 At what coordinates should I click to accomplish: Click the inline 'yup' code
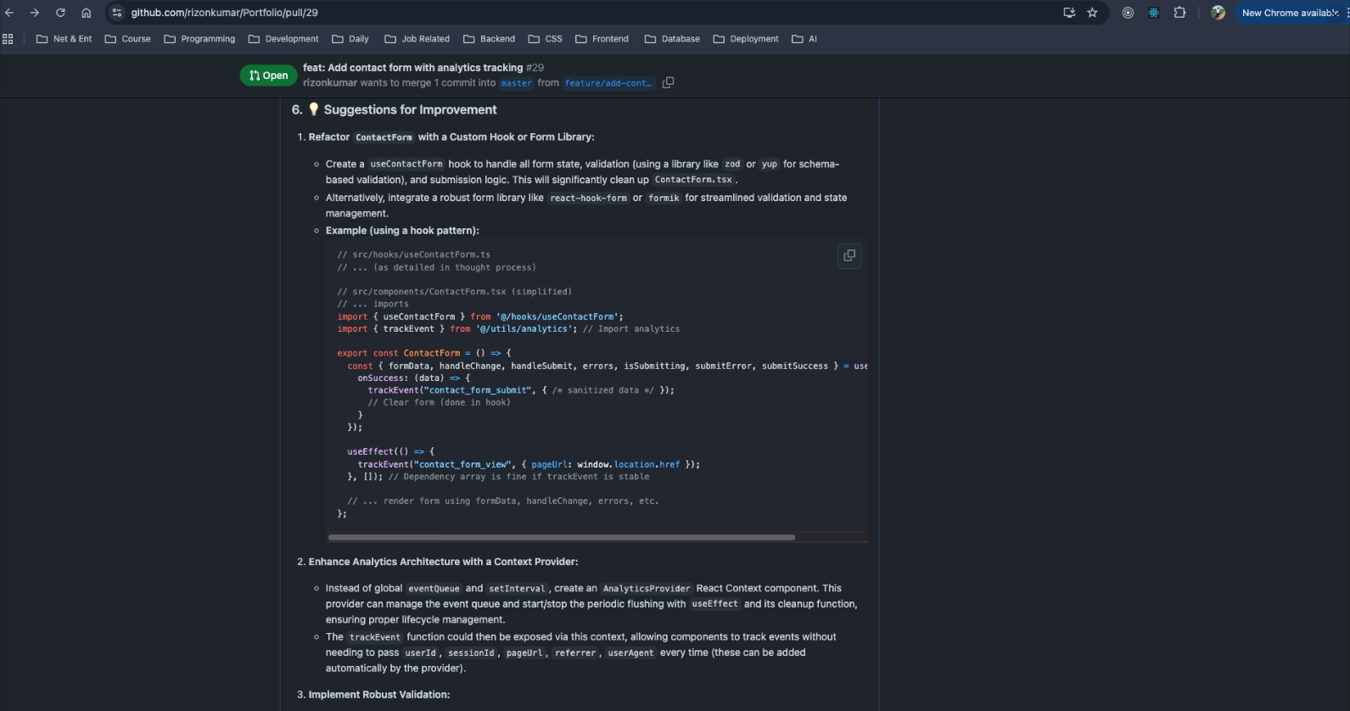coord(769,165)
